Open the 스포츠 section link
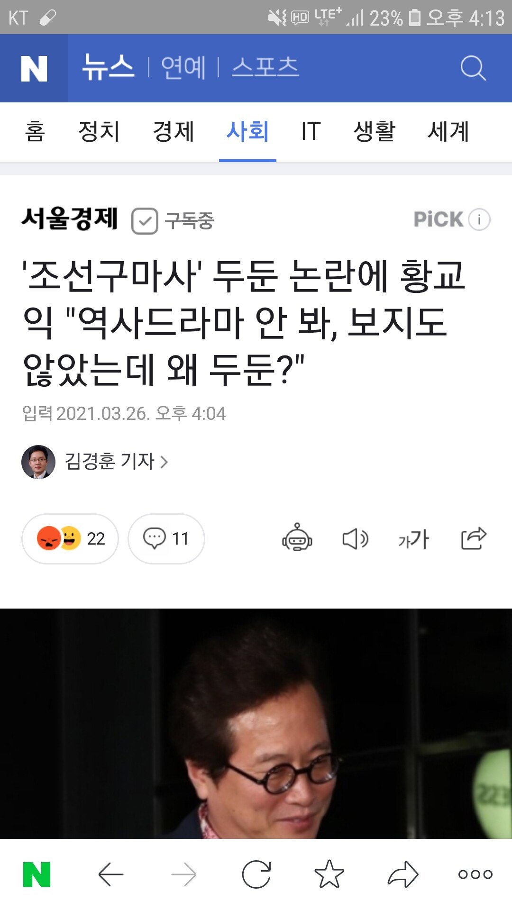 (265, 67)
